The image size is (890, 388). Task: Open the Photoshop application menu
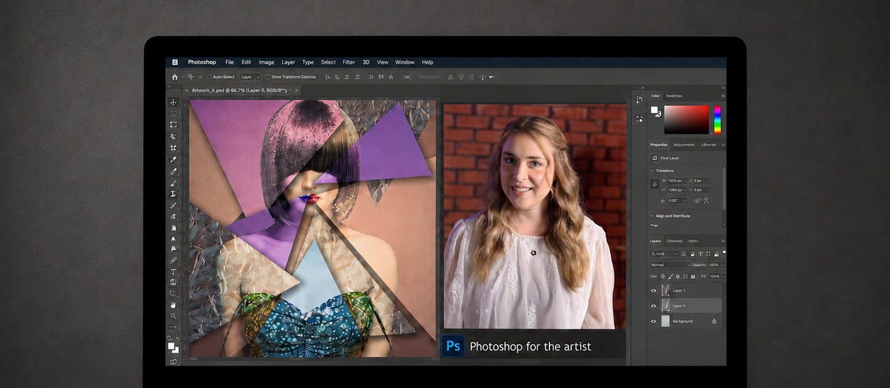(202, 62)
